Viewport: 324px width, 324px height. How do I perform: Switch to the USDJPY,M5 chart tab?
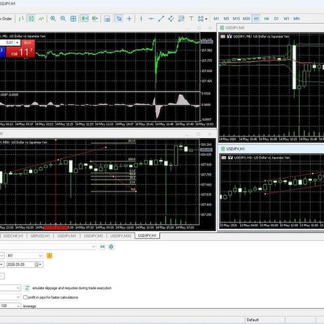(93, 236)
